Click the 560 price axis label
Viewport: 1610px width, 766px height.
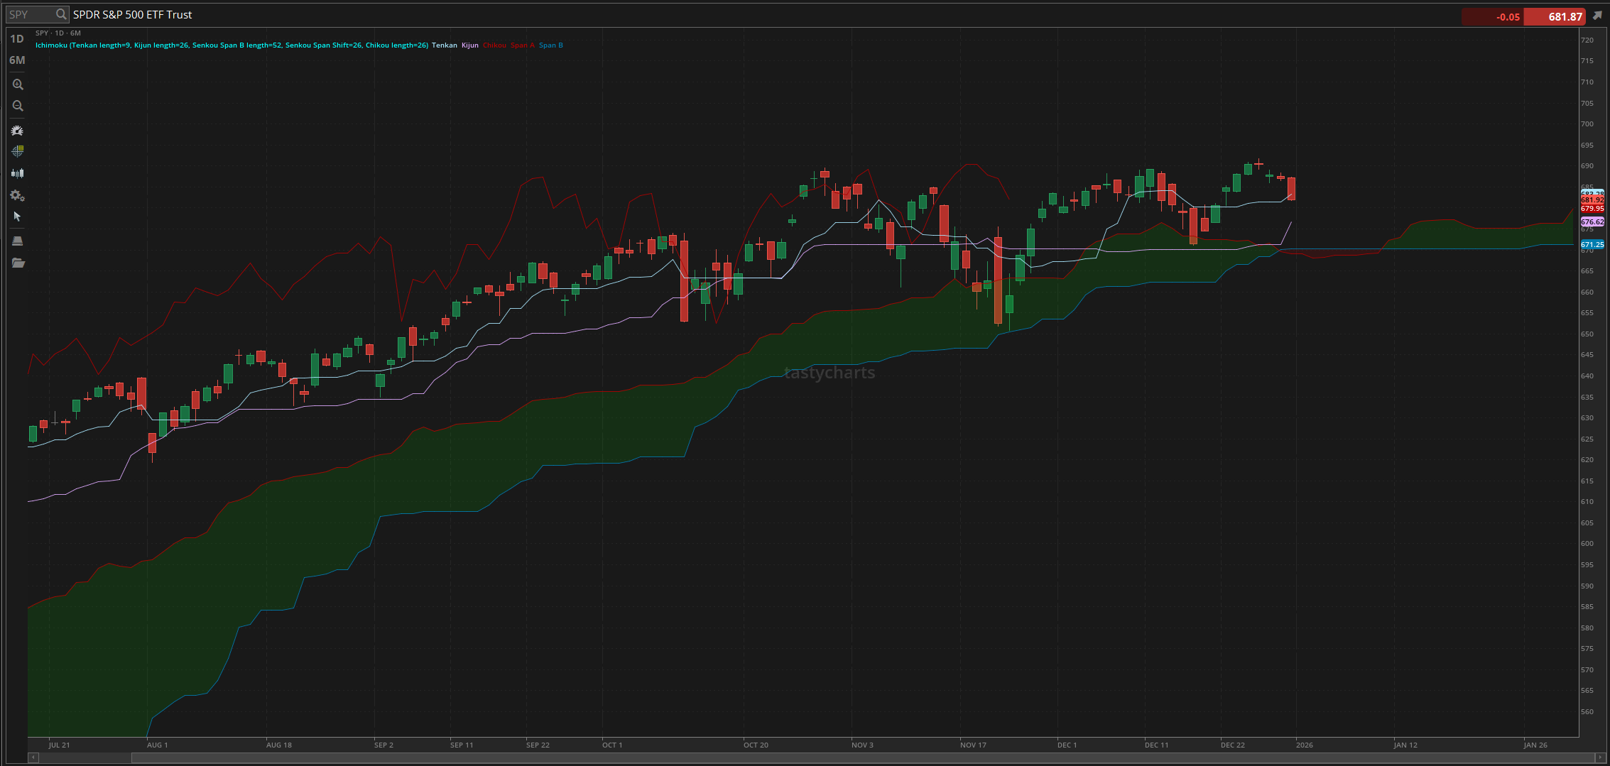[x=1587, y=712]
